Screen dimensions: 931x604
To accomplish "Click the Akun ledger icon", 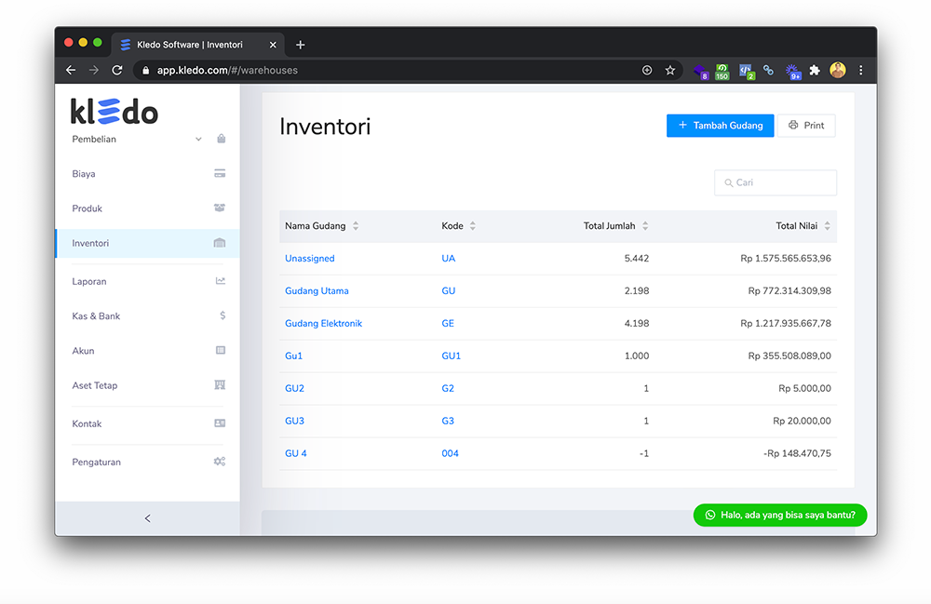I will 221,350.
